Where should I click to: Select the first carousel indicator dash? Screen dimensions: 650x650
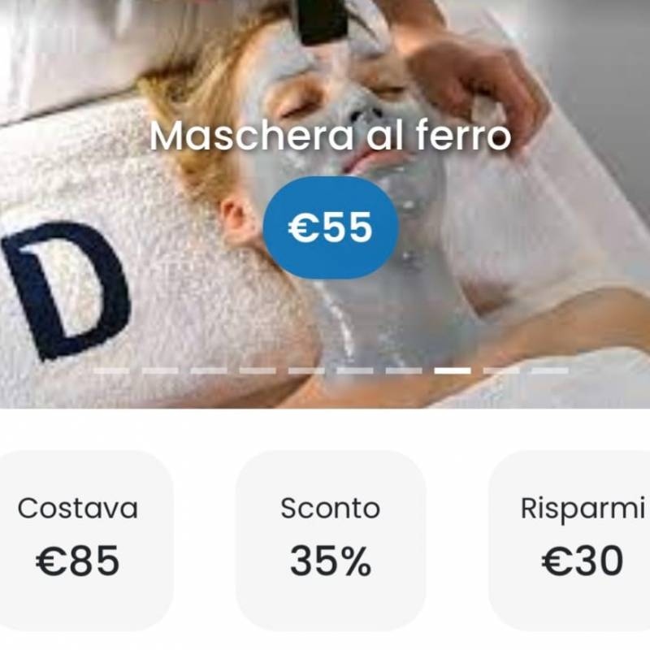click(111, 370)
